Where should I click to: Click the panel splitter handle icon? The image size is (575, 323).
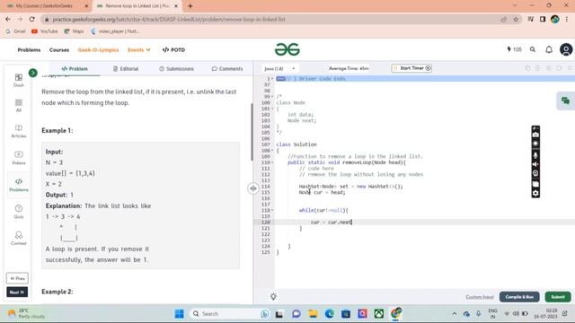[x=253, y=188]
